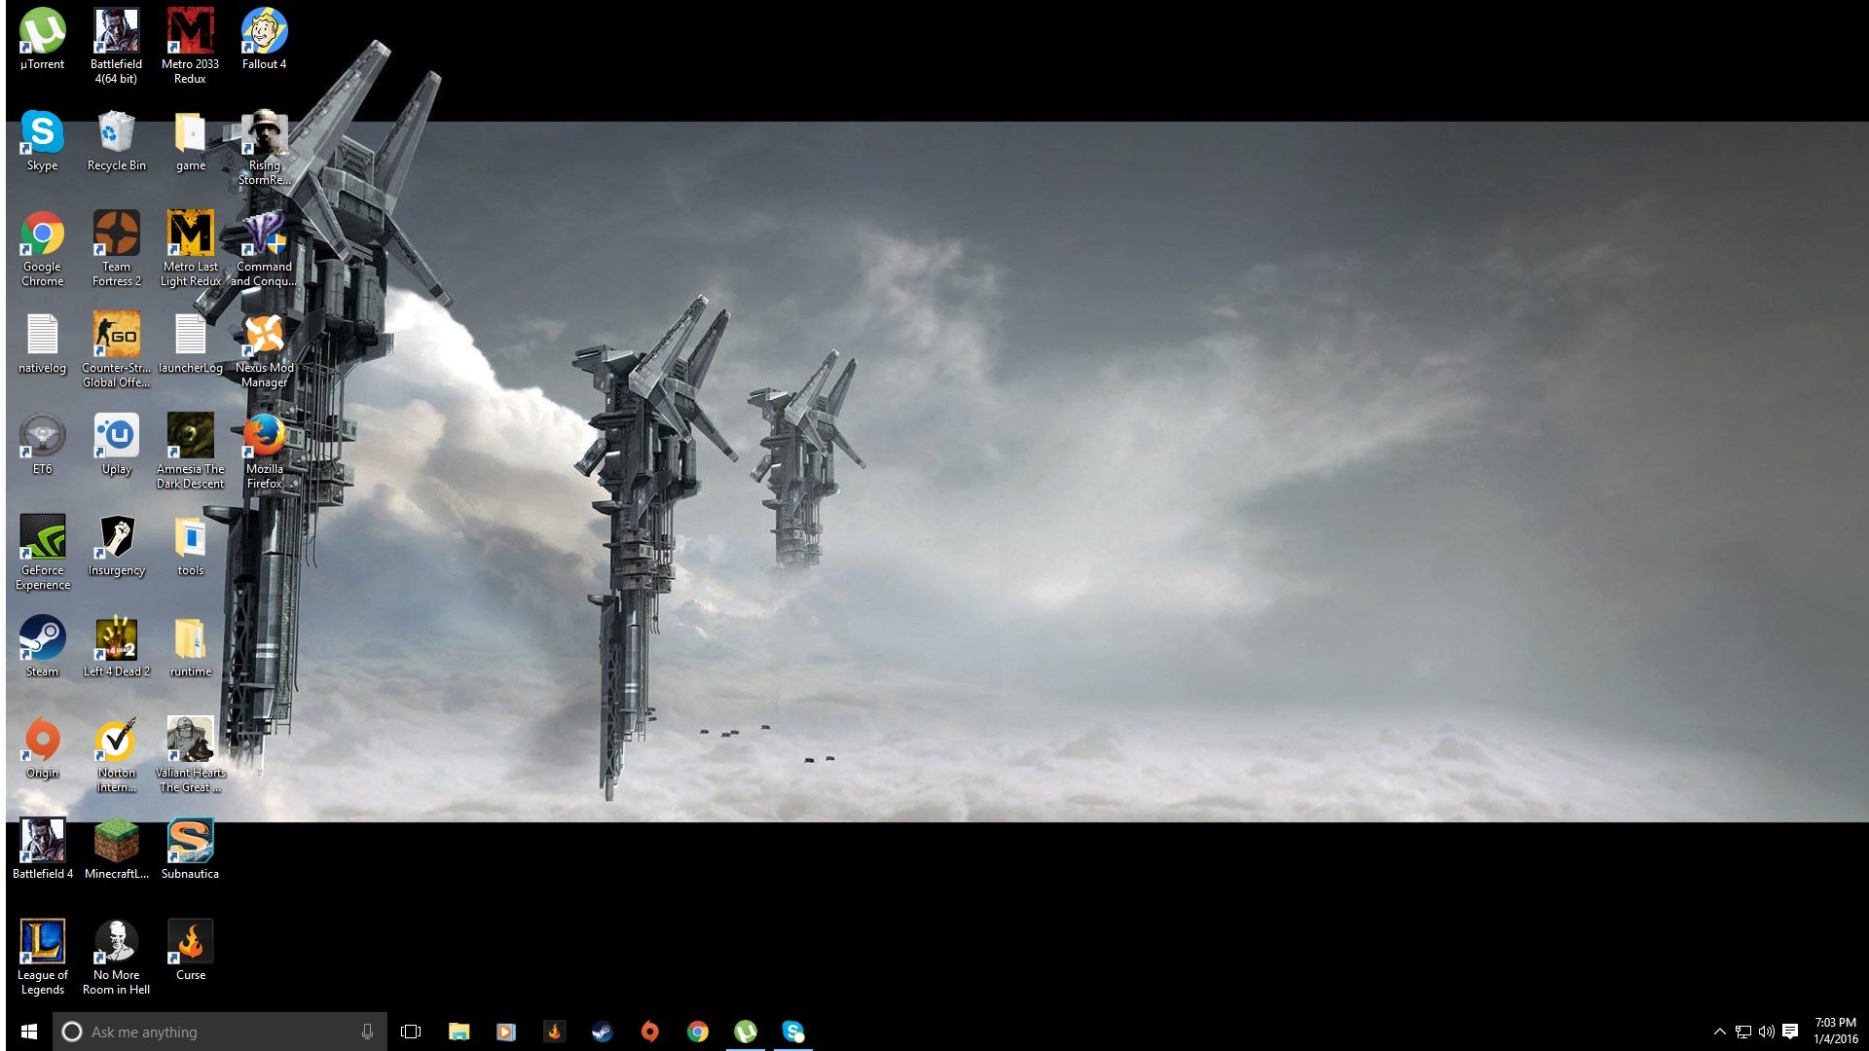
Task: Switch to Steam in the taskbar
Action: pyautogui.click(x=602, y=1032)
